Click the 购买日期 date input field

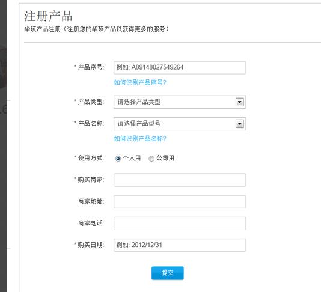pyautogui.click(x=180, y=245)
